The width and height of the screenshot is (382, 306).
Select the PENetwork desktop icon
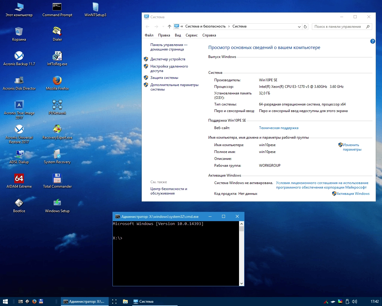(x=57, y=108)
